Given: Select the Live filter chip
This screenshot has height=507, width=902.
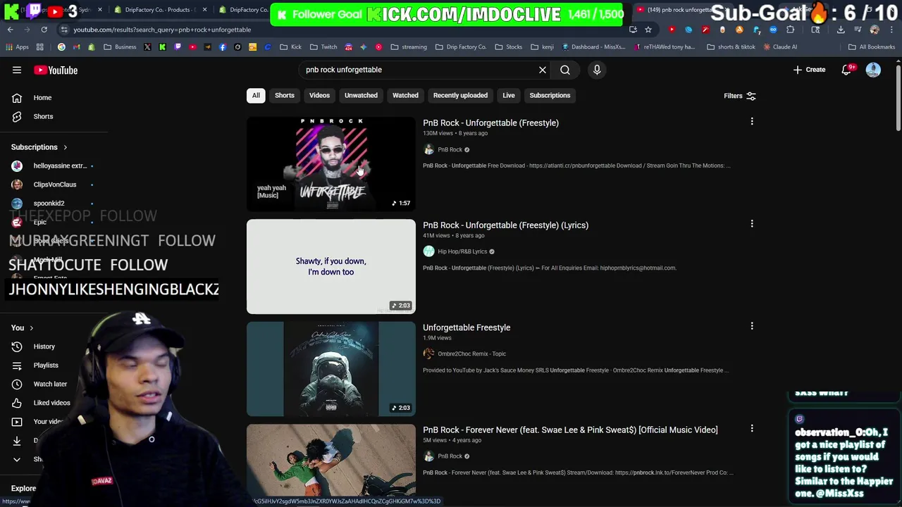Looking at the screenshot, I should (x=509, y=95).
